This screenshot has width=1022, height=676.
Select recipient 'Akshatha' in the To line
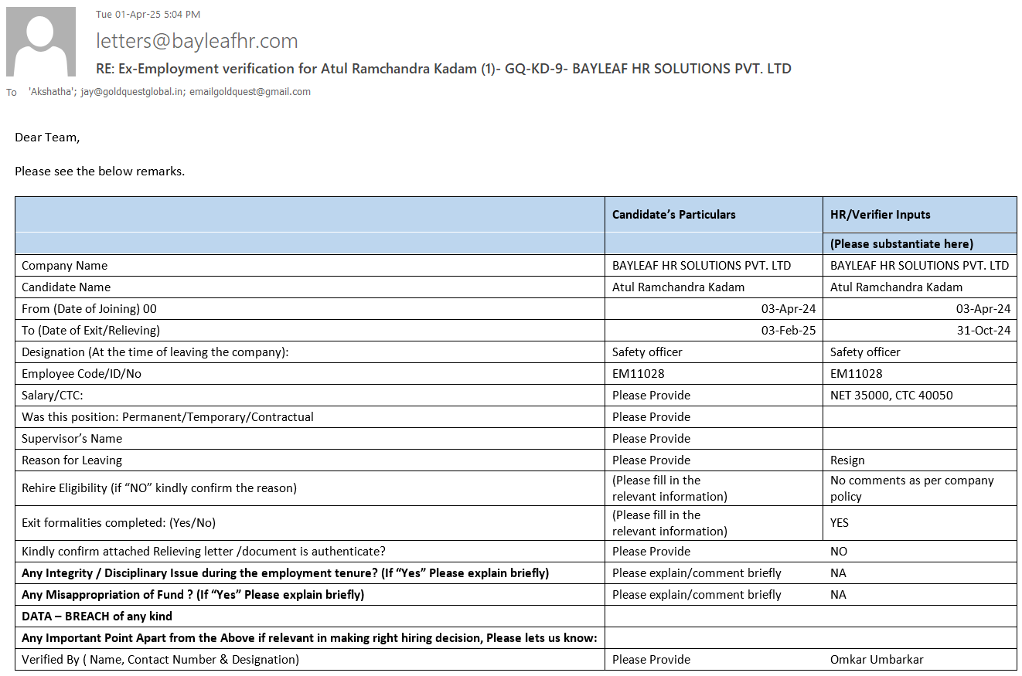tap(51, 92)
